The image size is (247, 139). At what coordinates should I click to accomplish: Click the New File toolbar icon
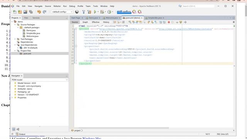(x=15, y=12)
